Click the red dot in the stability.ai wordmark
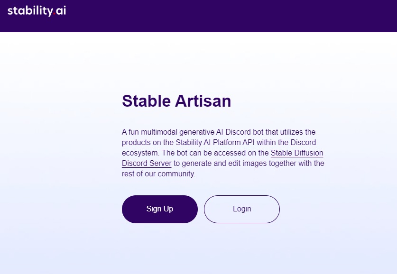Viewport: 397px width, 274px height. (x=54, y=13)
